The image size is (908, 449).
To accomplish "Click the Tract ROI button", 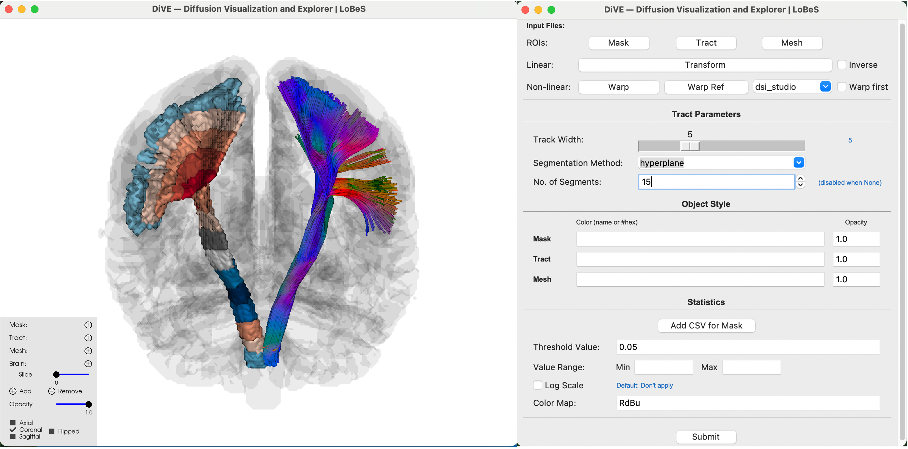I will pos(706,43).
